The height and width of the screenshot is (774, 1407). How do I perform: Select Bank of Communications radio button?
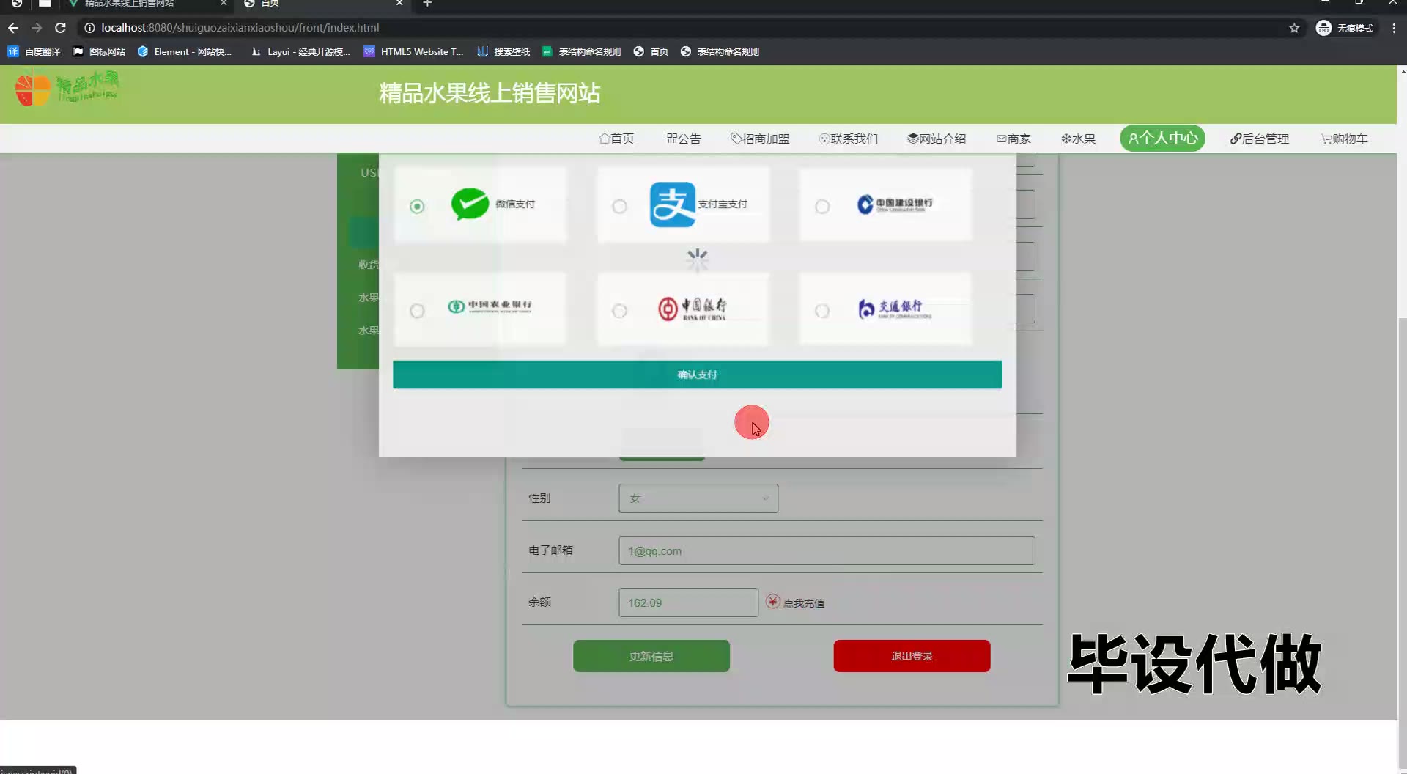pyautogui.click(x=822, y=311)
